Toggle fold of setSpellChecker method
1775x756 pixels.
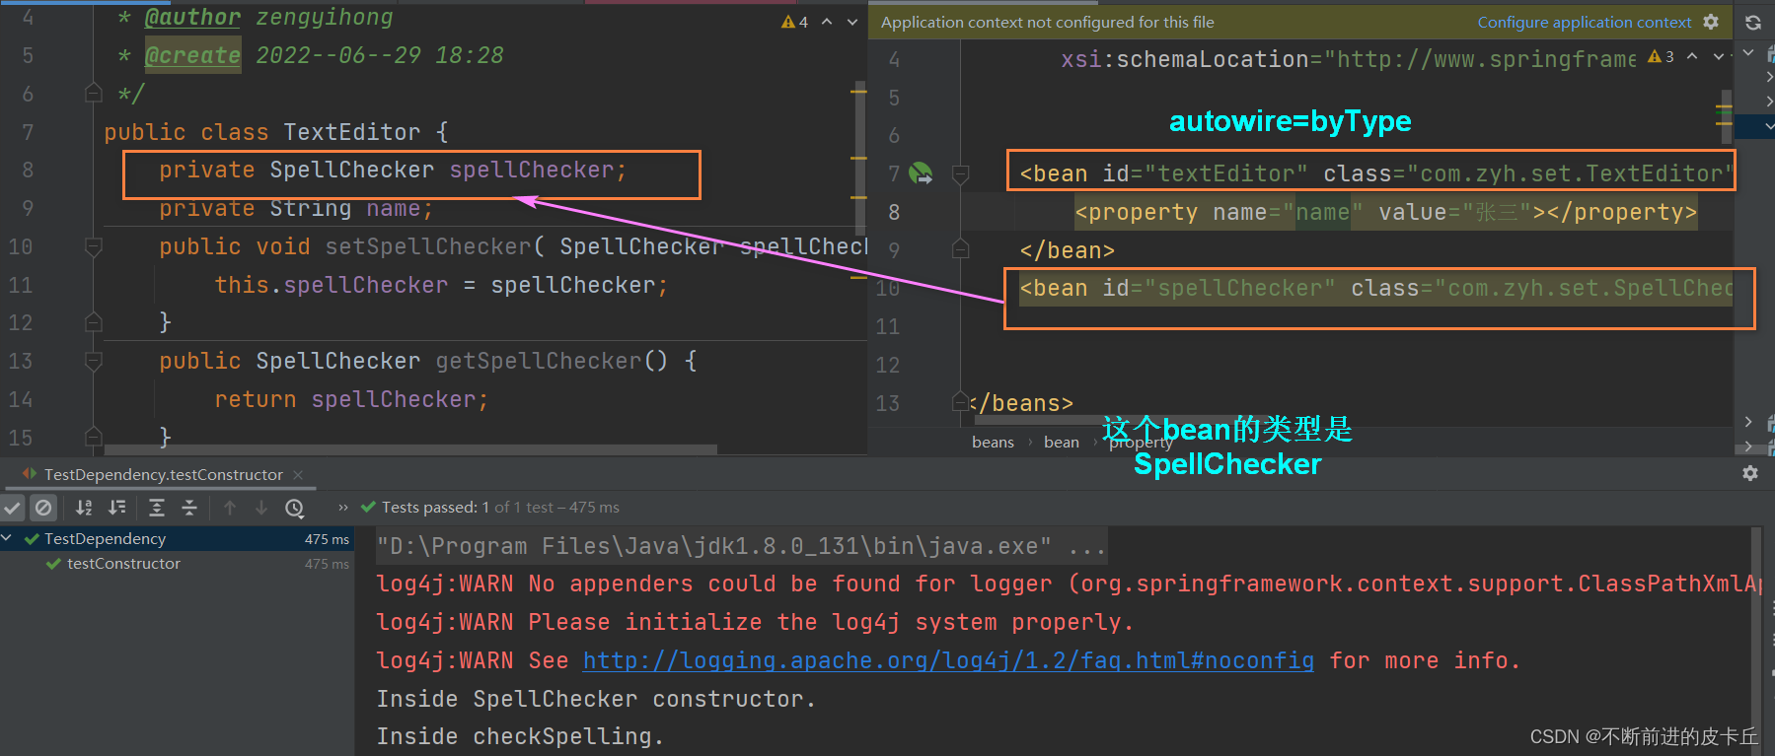(x=94, y=246)
